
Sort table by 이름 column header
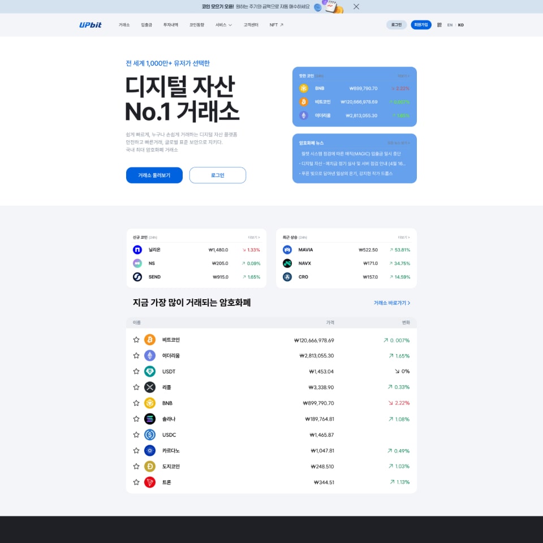[137, 322]
